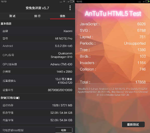This screenshot has height=133, width=150.
Task: Tap the battery icon in left status bar
Action: (72, 2)
